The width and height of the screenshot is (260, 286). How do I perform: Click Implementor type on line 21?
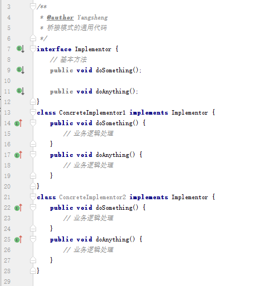[x=189, y=198]
